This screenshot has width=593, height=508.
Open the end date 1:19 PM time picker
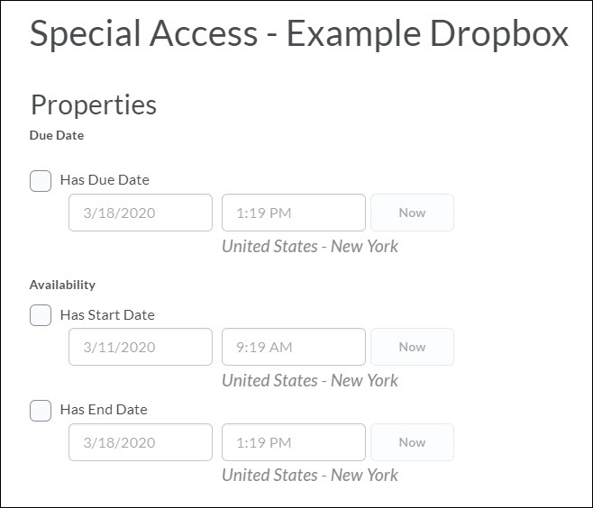[x=294, y=442]
